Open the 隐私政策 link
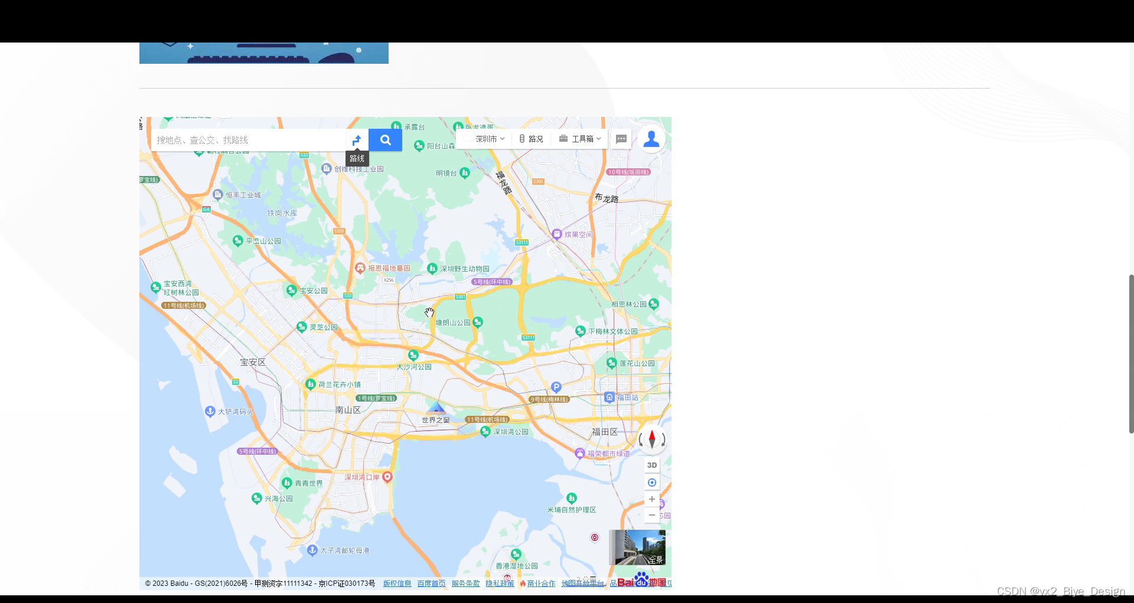The height and width of the screenshot is (603, 1134). pyautogui.click(x=500, y=584)
